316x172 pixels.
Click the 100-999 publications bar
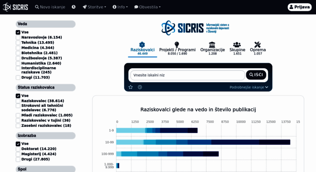pyautogui.click(x=168, y=154)
